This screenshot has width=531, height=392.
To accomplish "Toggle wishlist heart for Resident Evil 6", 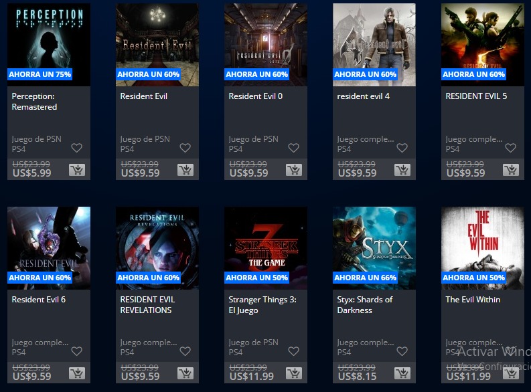I will coord(77,351).
